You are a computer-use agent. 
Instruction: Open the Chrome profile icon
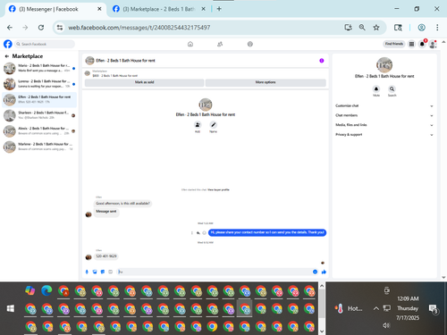point(421,28)
